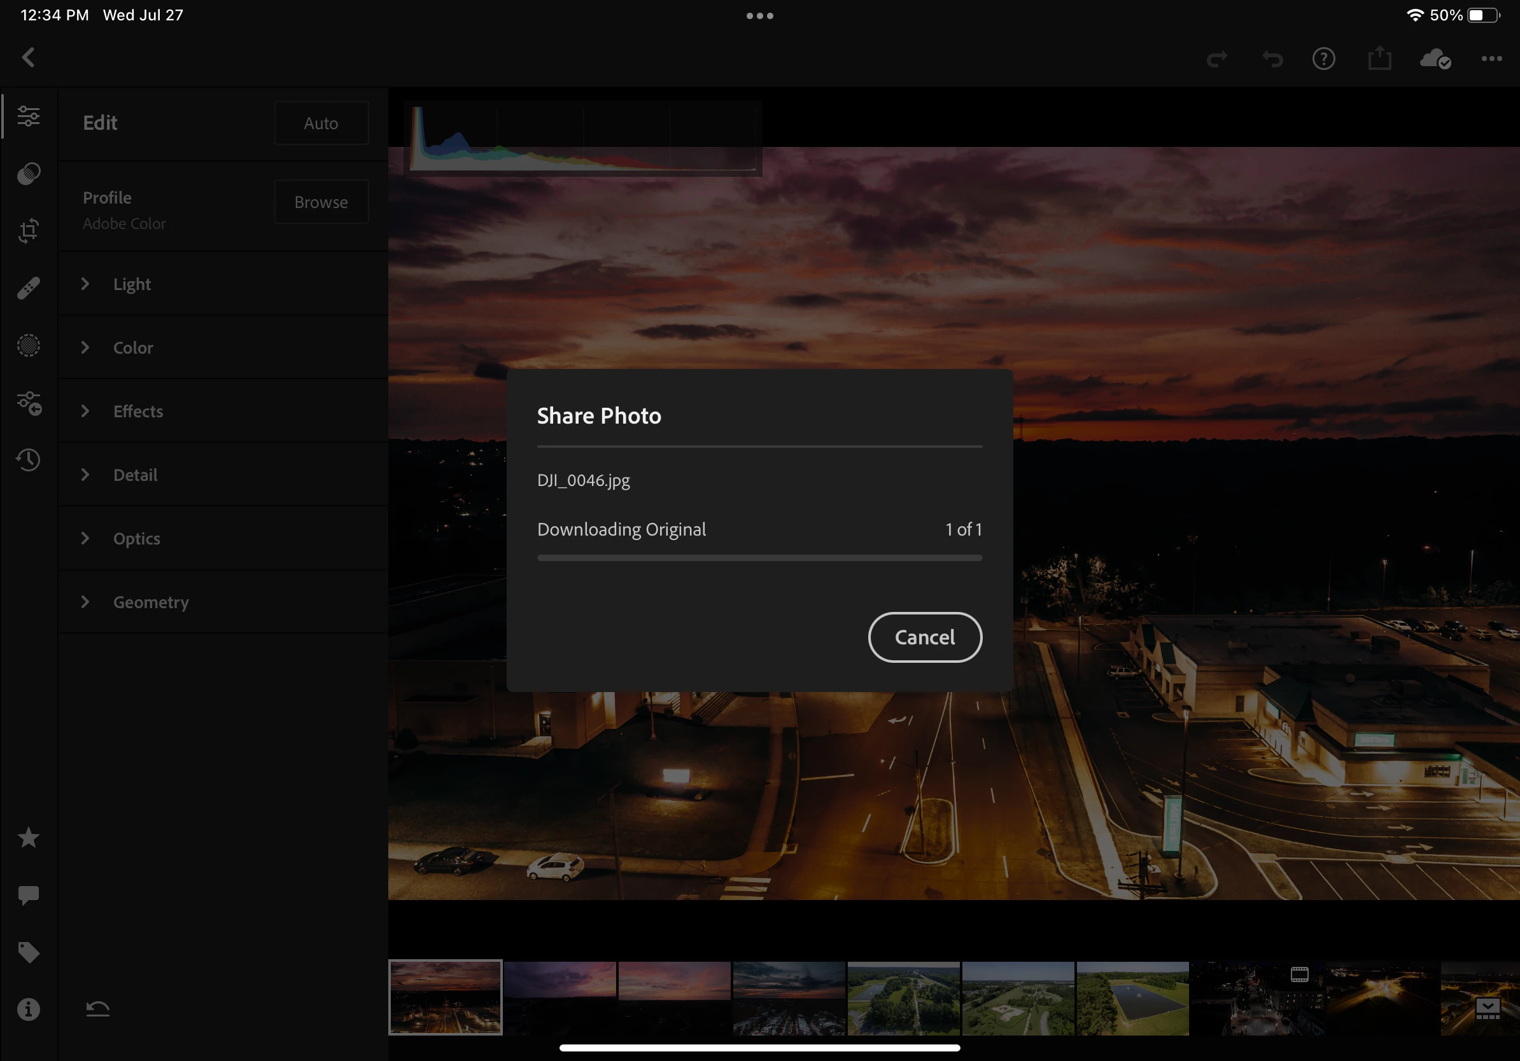Expand the Color section
Viewport: 1520px width, 1061px height.
click(132, 348)
